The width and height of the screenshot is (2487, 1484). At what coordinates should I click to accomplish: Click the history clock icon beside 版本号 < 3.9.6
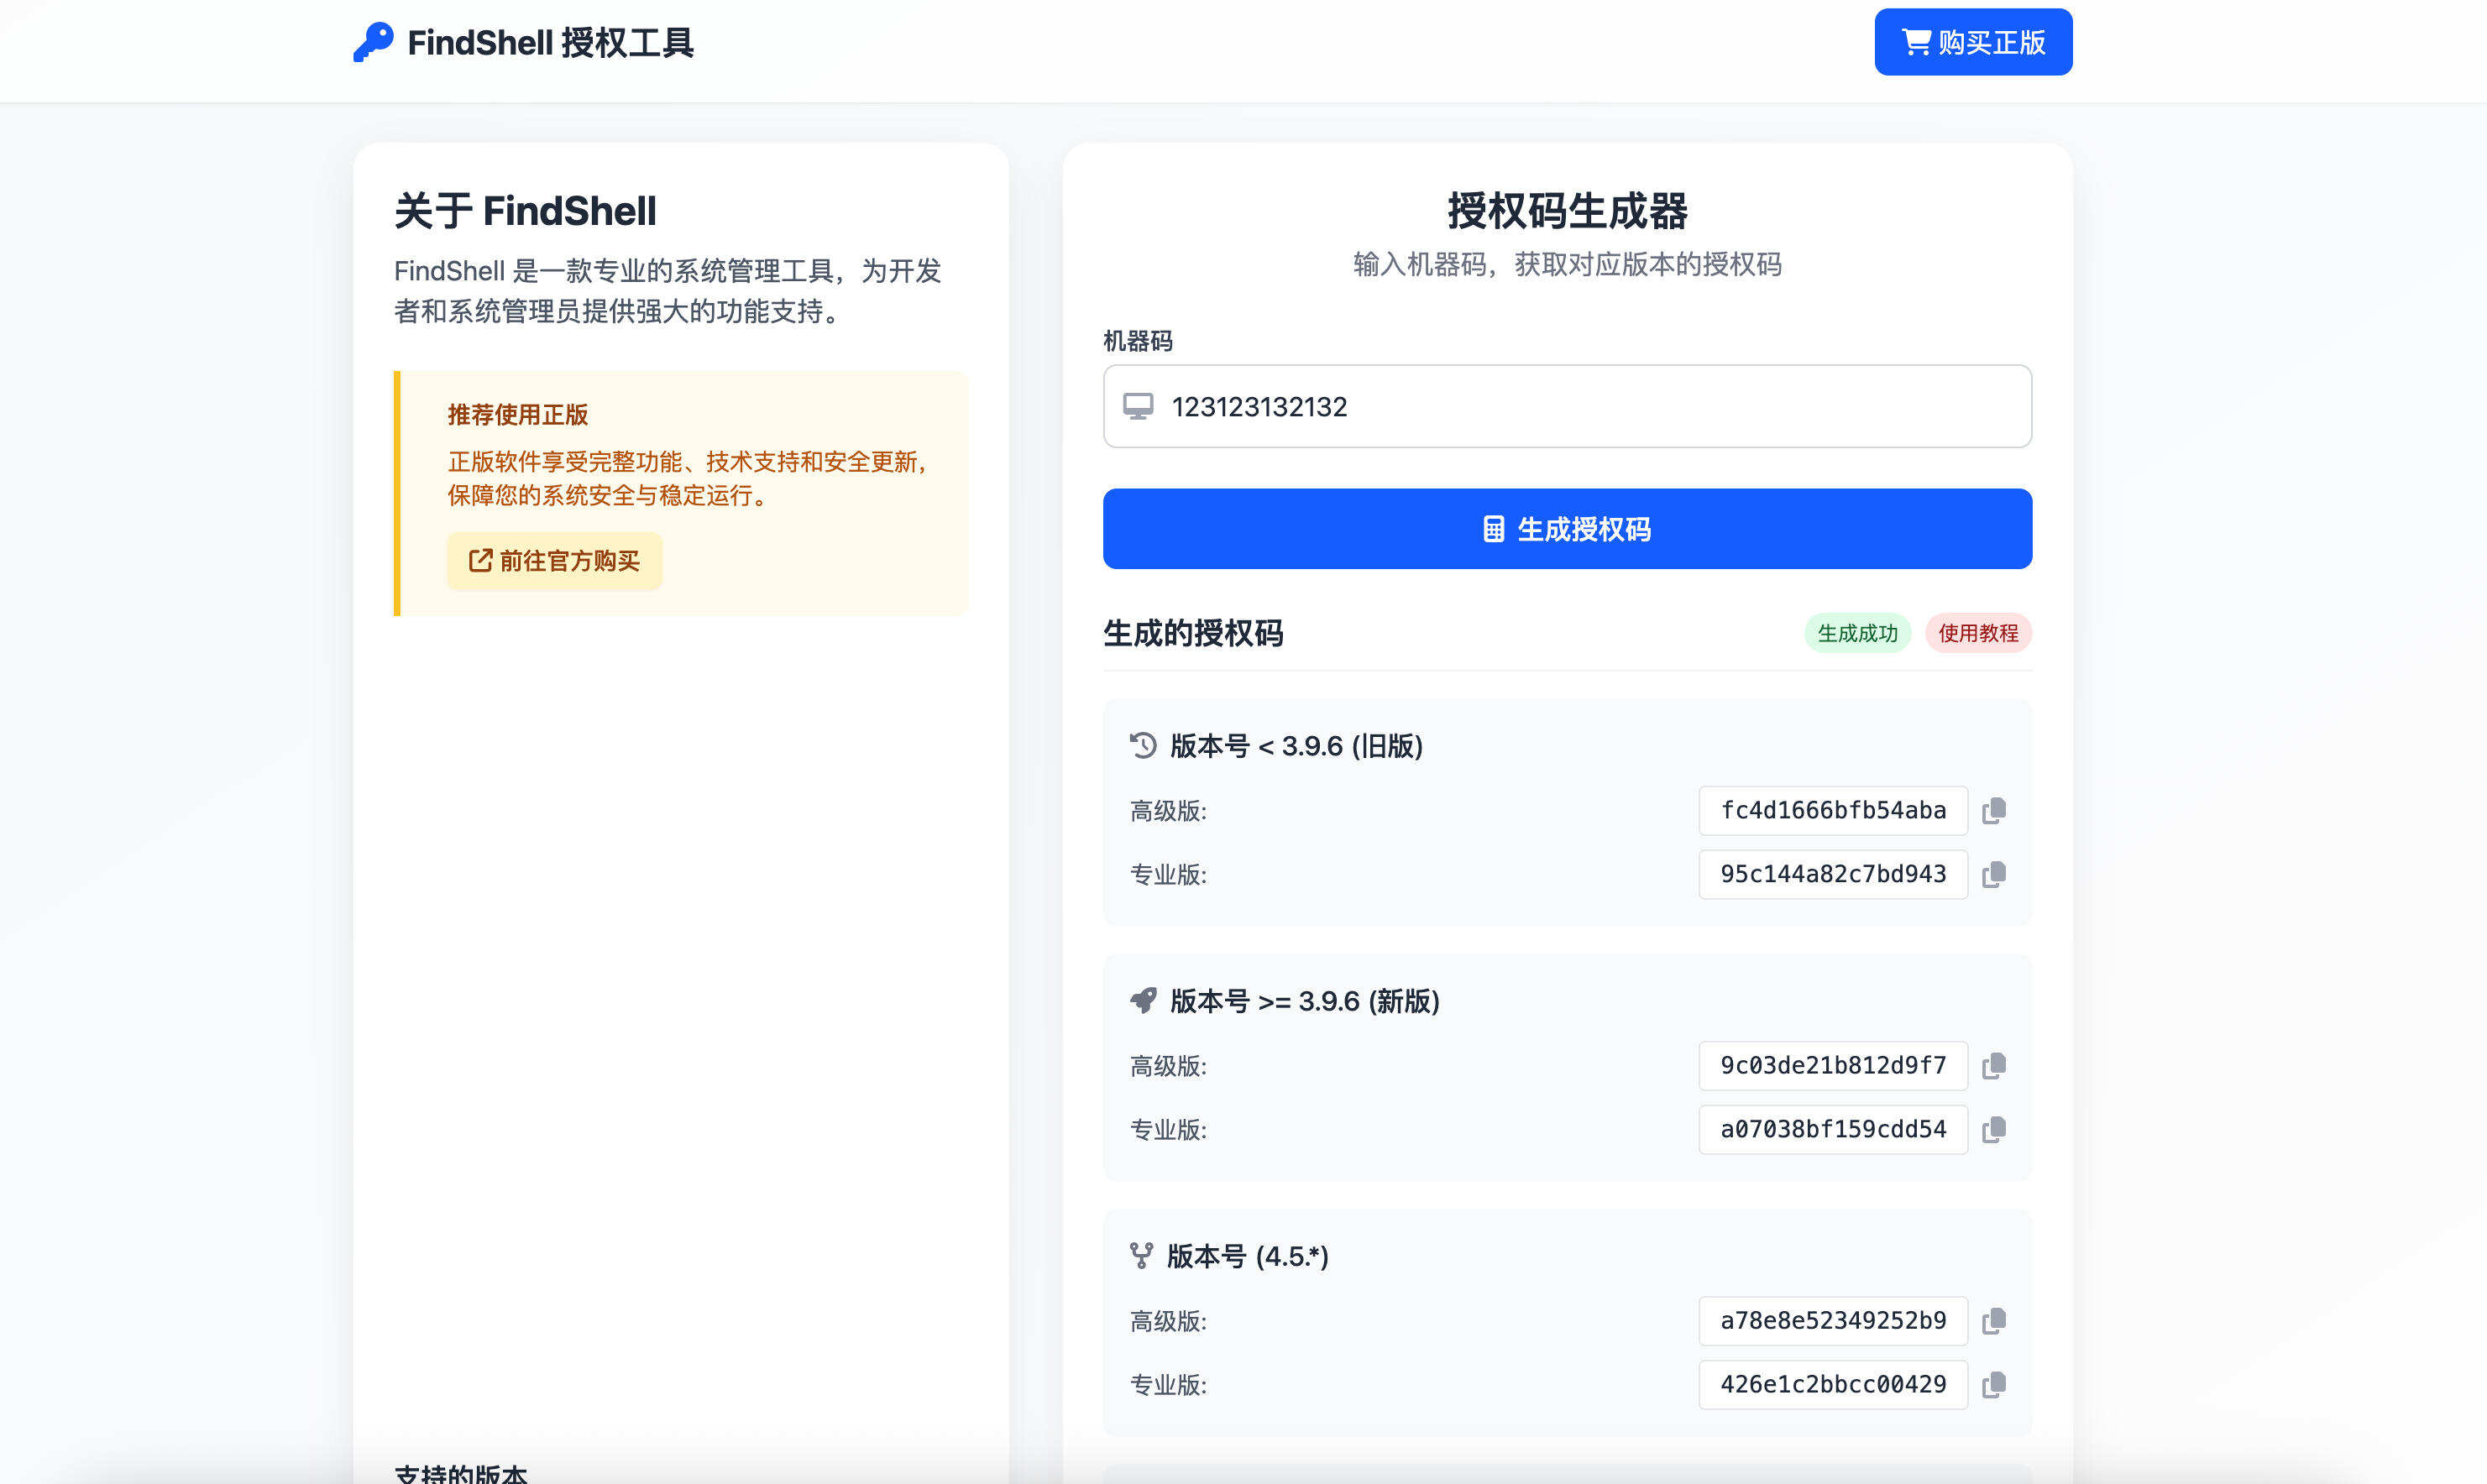coord(1143,746)
